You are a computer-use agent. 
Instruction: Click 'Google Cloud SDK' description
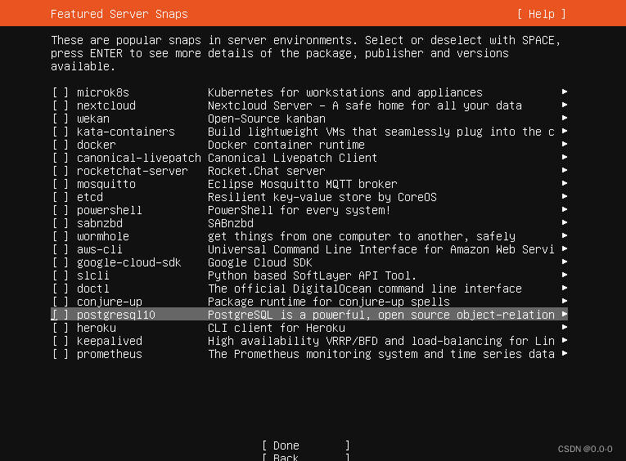(x=260, y=263)
